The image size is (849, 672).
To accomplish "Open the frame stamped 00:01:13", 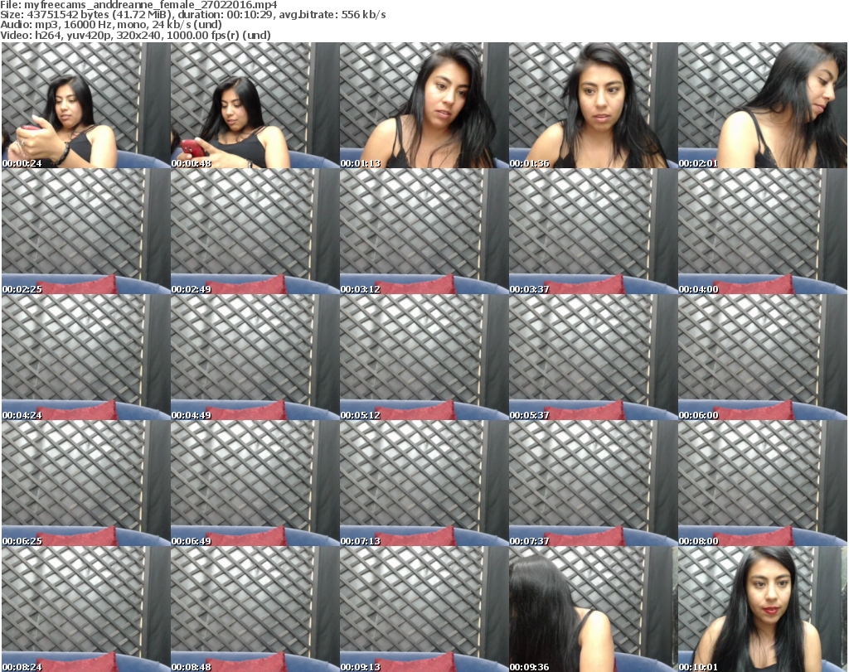I will click(424, 105).
